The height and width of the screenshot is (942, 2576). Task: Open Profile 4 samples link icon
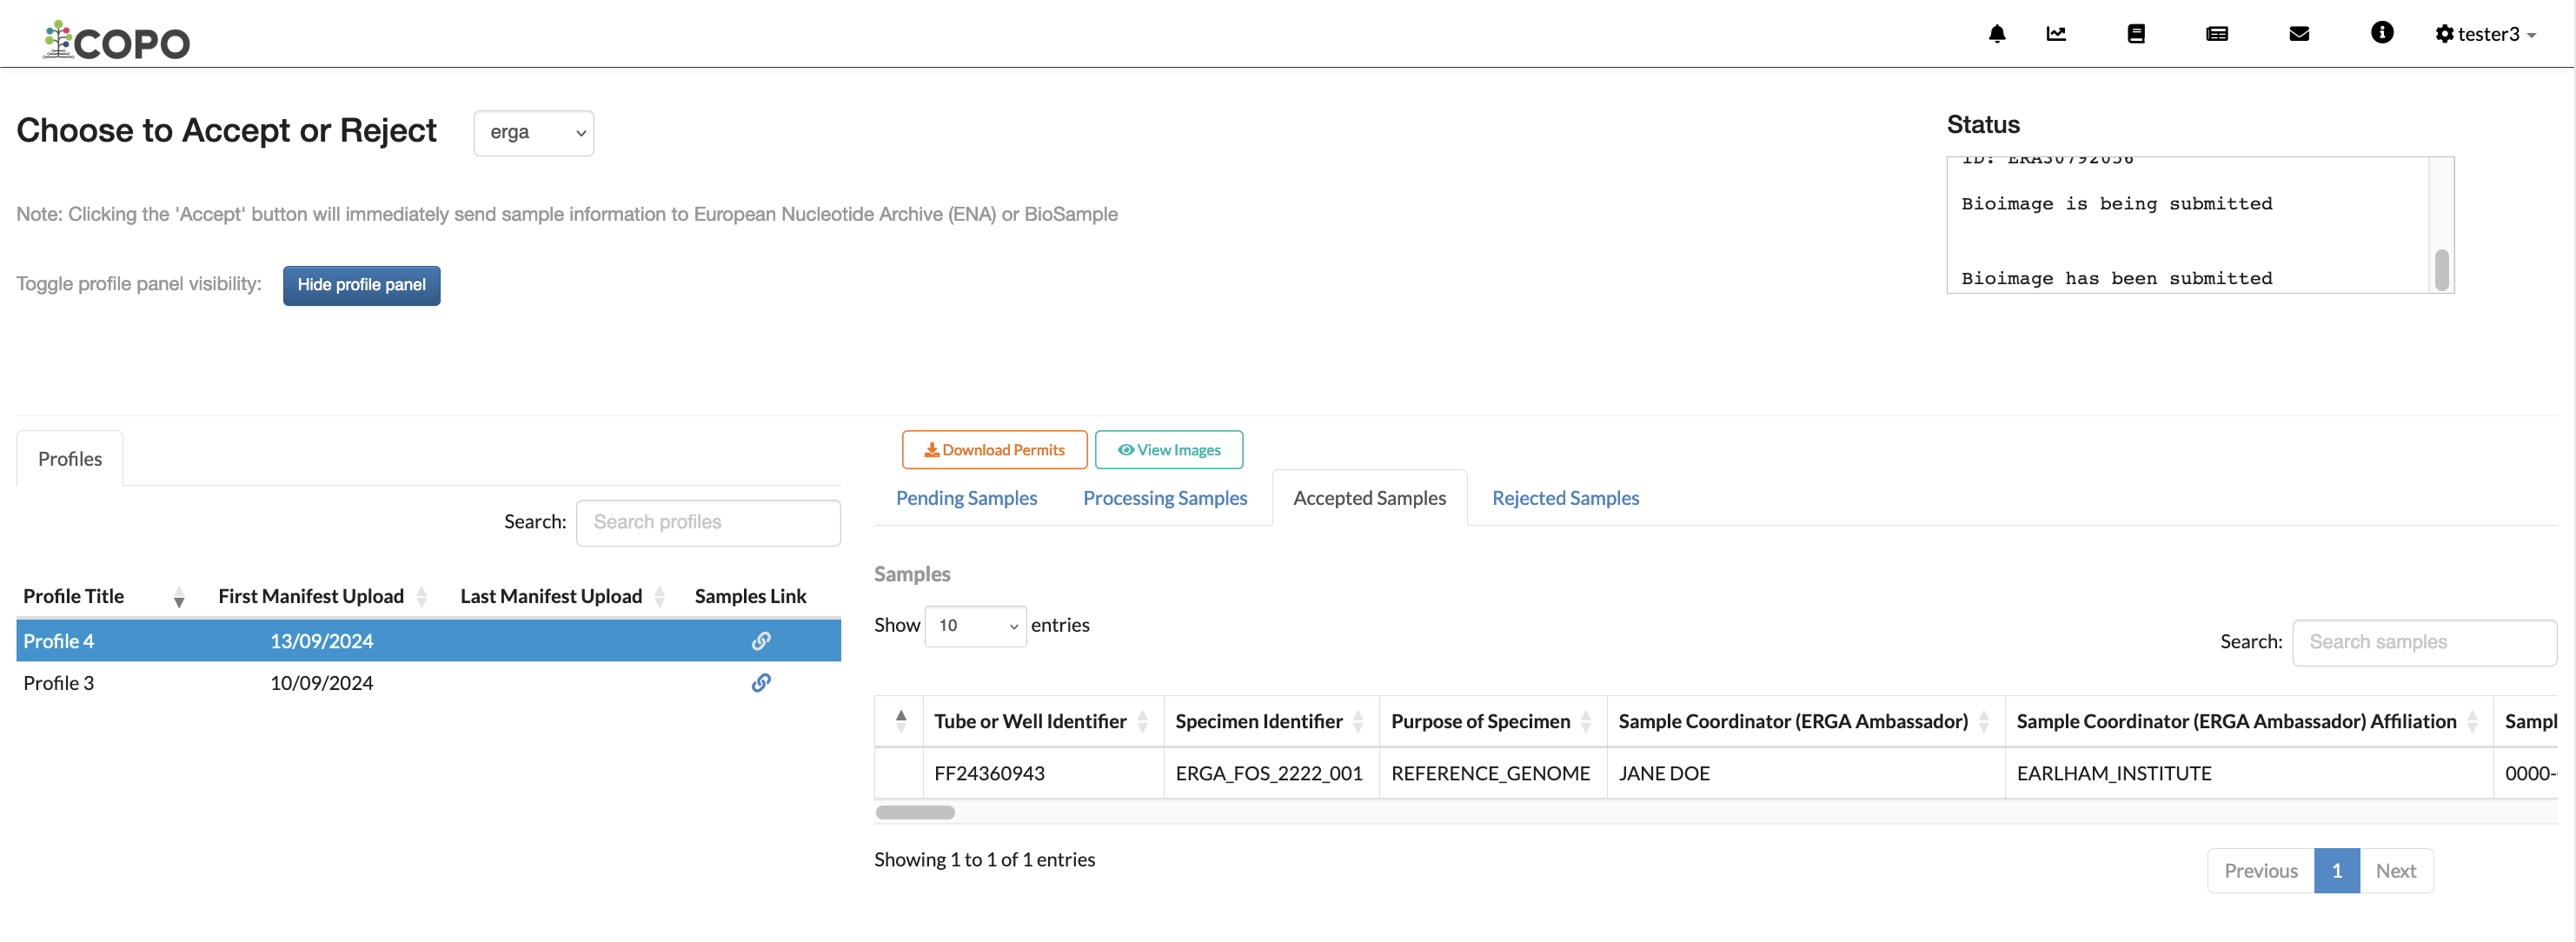pyautogui.click(x=761, y=641)
